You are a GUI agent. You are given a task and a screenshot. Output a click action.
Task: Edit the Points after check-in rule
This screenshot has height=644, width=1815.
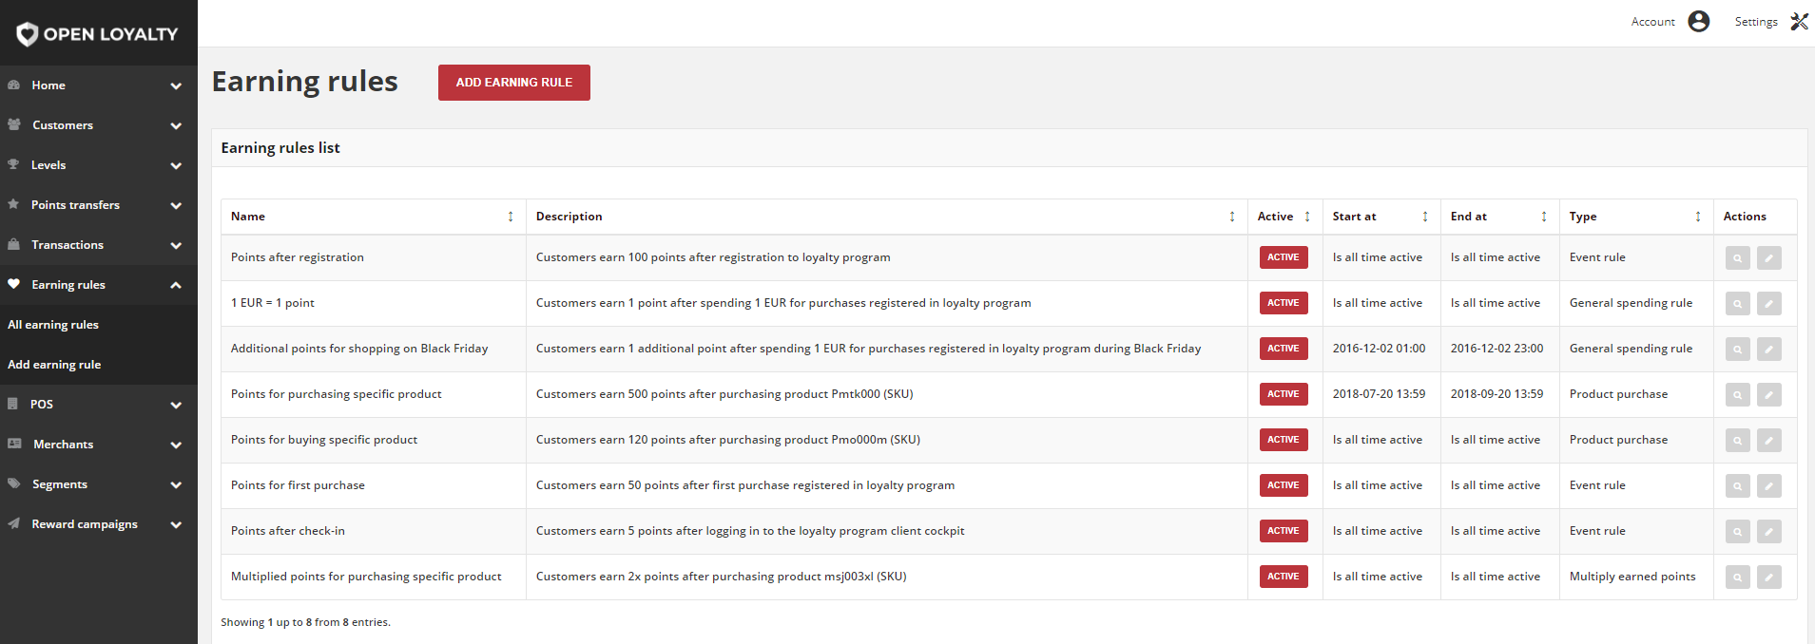pos(1769,531)
